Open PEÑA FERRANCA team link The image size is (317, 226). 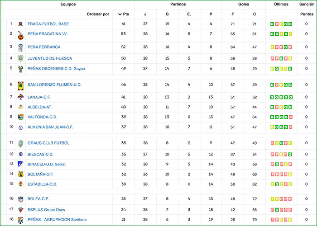coord(44,47)
